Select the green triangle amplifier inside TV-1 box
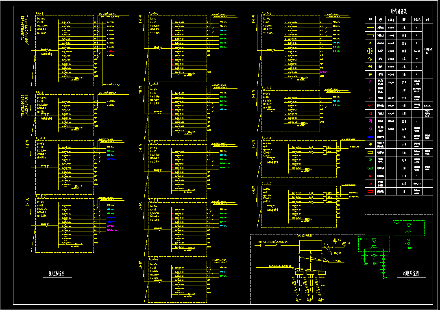This screenshot has width=440, height=310. point(409,225)
